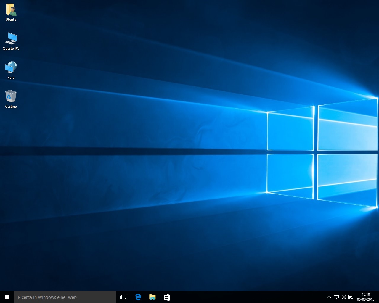Open the volume control speaker icon
Image resolution: width=379 pixels, height=303 pixels.
(x=343, y=297)
